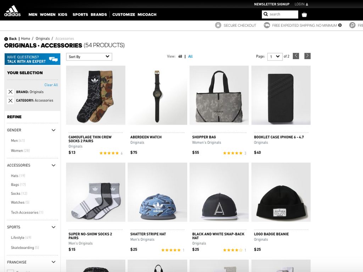The height and width of the screenshot is (272, 363).
Task: Collapse the Gender refine section
Action: click(x=54, y=130)
